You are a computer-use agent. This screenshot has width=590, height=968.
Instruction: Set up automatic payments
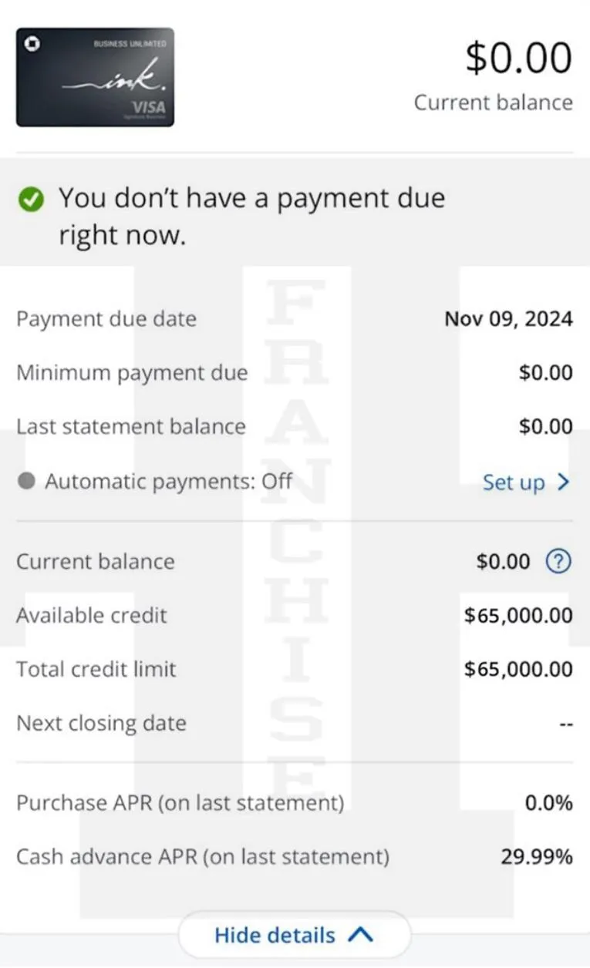(x=526, y=482)
